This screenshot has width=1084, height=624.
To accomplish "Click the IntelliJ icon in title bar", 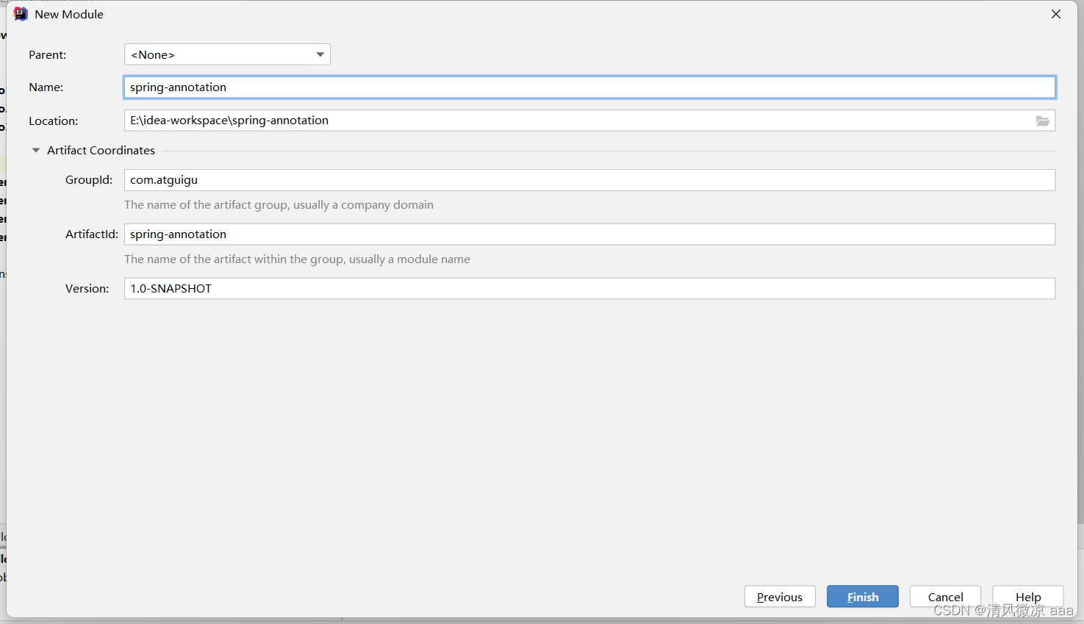I will pyautogui.click(x=21, y=14).
